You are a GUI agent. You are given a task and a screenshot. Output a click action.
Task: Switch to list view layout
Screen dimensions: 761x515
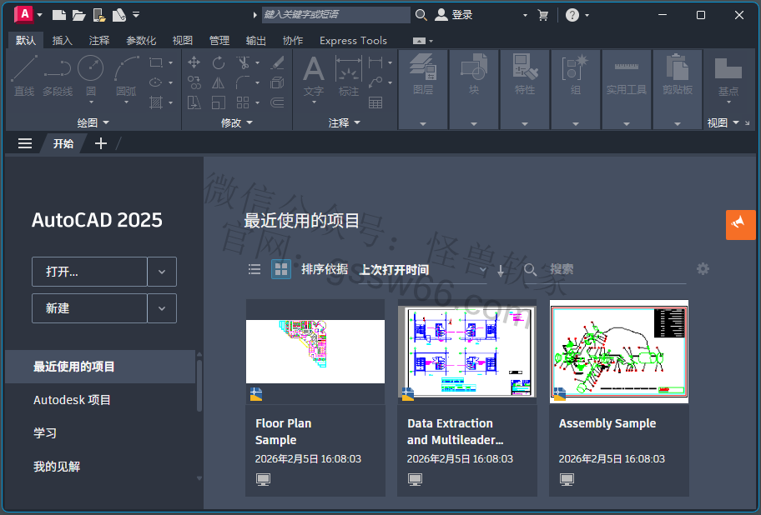(x=255, y=269)
